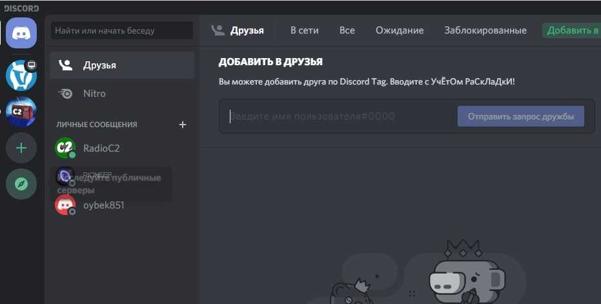Image resolution: width=601 pixels, height=304 pixels.
Task: Switch to the Все tab
Action: (347, 30)
